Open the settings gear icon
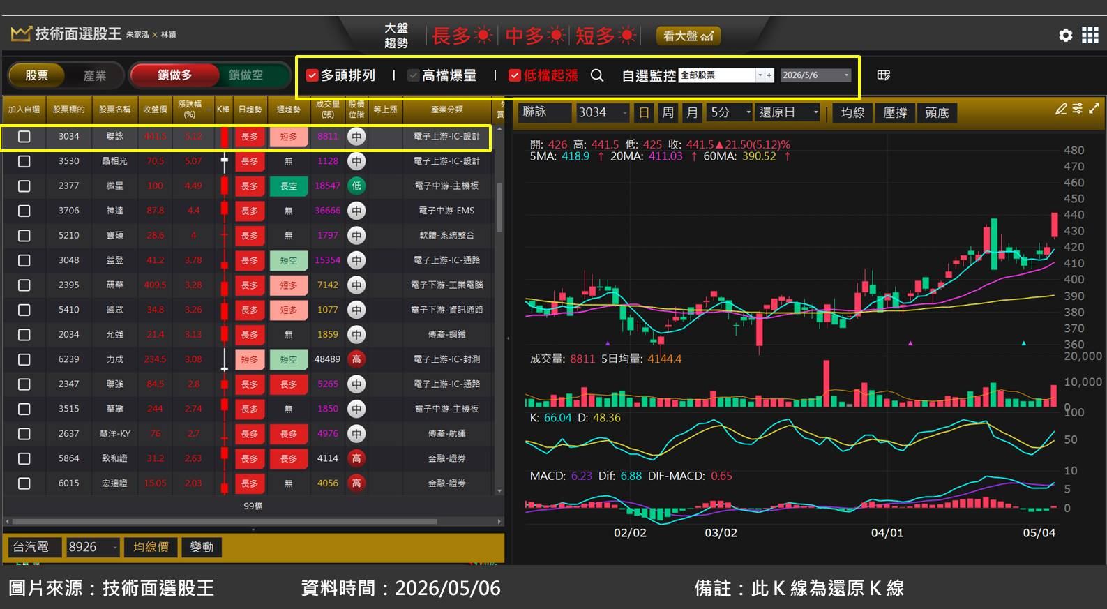1107x609 pixels. pyautogui.click(x=1065, y=35)
